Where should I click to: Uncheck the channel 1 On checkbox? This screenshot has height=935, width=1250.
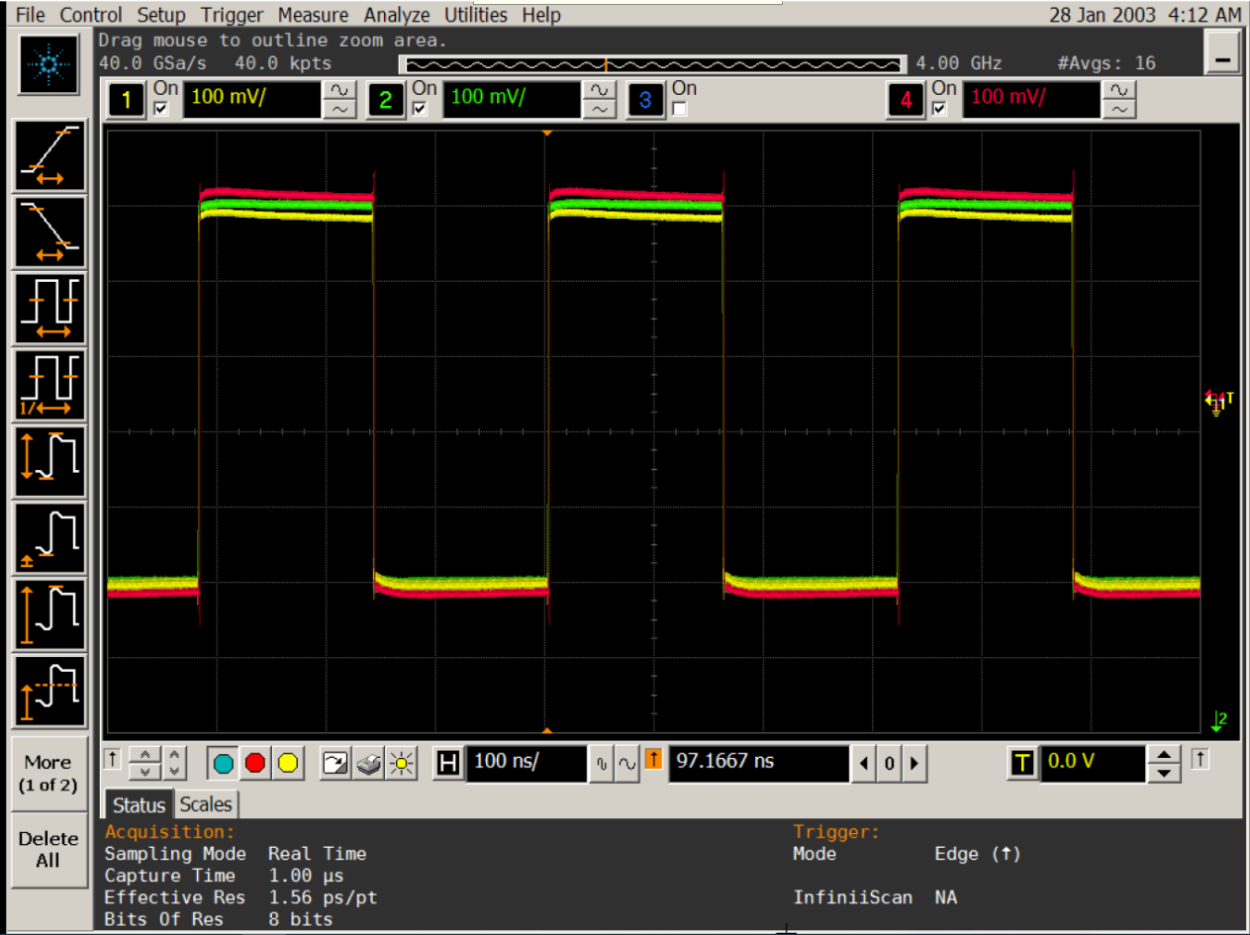point(162,109)
